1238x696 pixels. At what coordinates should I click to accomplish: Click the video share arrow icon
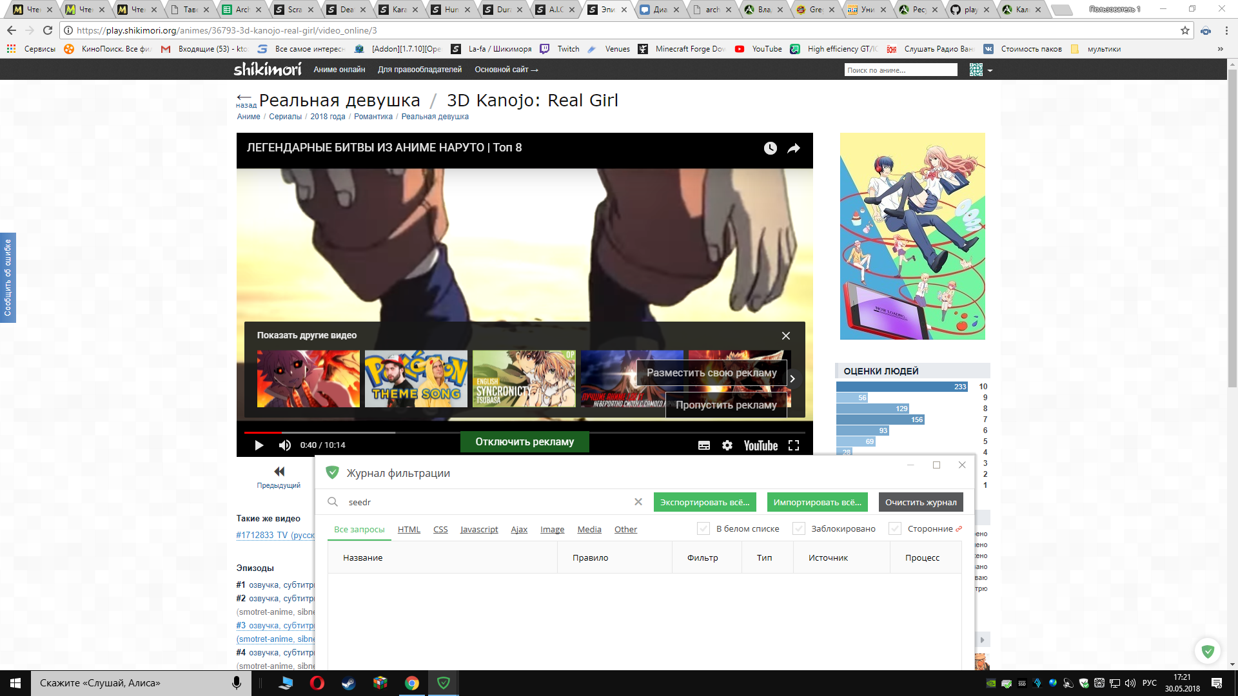[794, 148]
